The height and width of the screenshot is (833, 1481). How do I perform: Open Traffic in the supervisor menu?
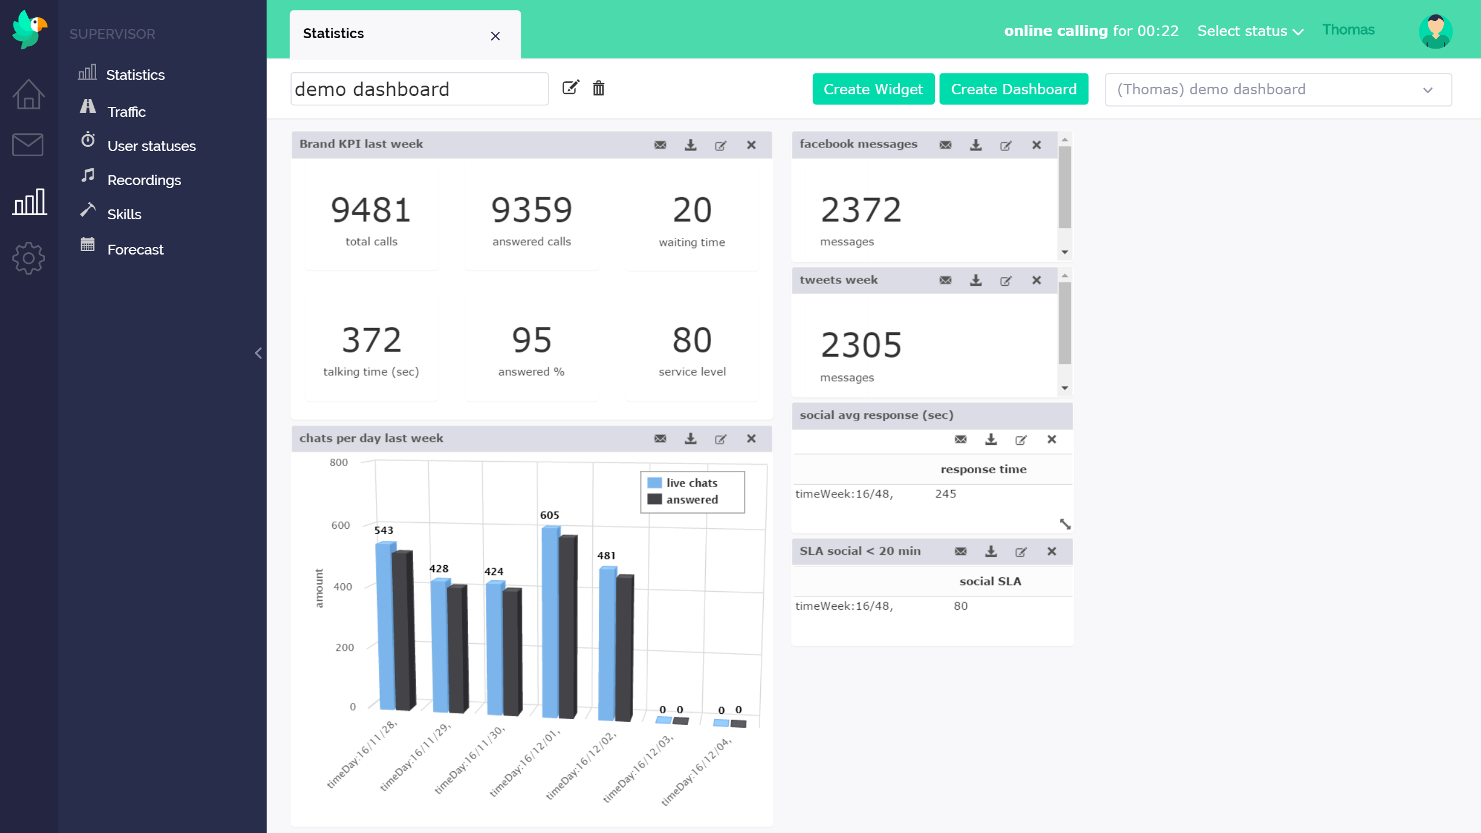[126, 111]
